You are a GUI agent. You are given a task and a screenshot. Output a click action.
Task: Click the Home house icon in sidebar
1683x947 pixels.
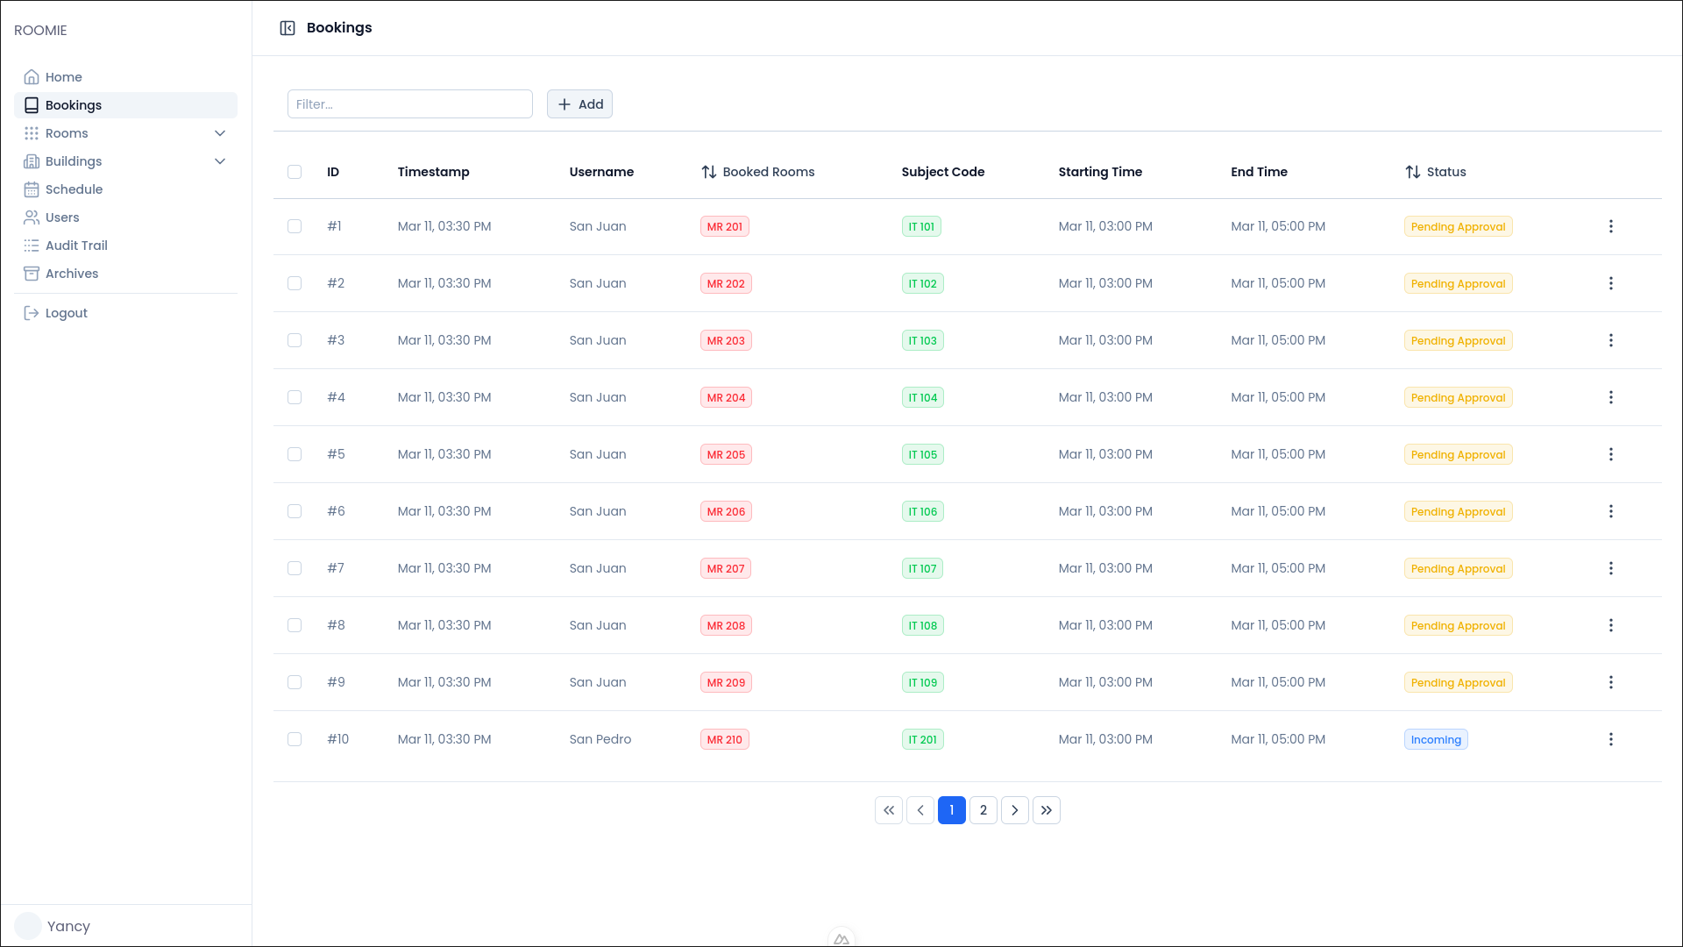pyautogui.click(x=32, y=77)
